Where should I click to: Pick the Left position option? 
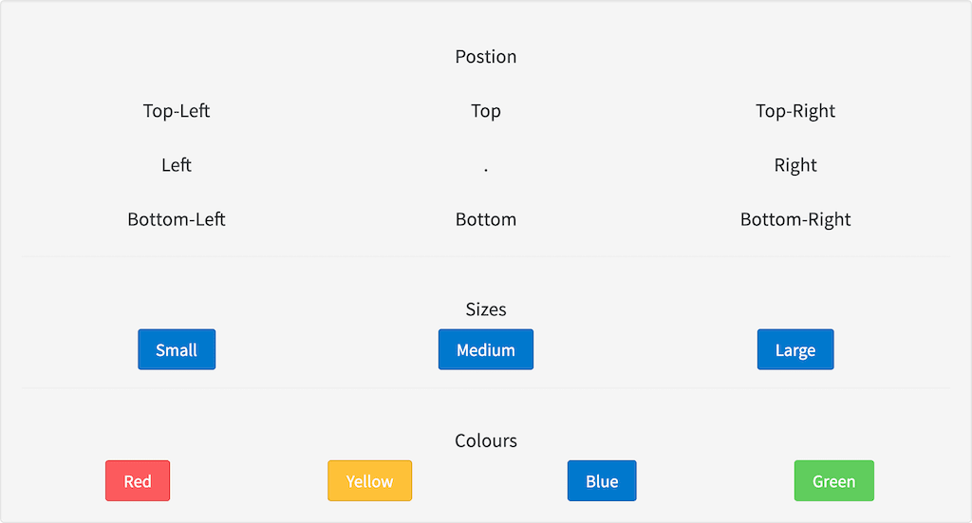tap(177, 165)
